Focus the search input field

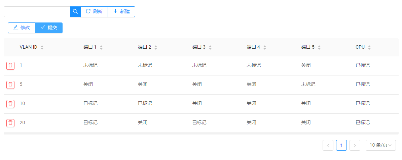pyautogui.click(x=37, y=11)
